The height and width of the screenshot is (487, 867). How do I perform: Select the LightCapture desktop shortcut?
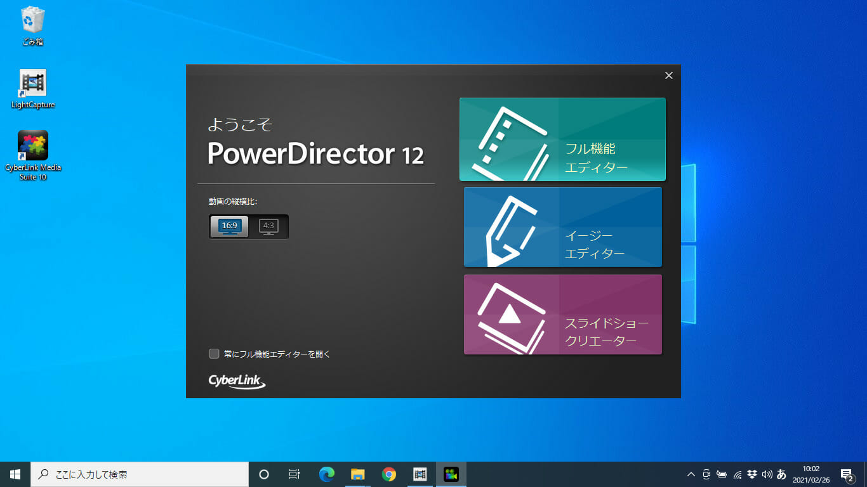click(33, 89)
